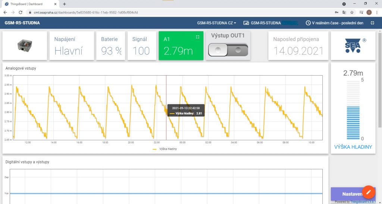This screenshot has width=382, height=204.
Task: Click the orange pencil edit button
Action: [369, 192]
